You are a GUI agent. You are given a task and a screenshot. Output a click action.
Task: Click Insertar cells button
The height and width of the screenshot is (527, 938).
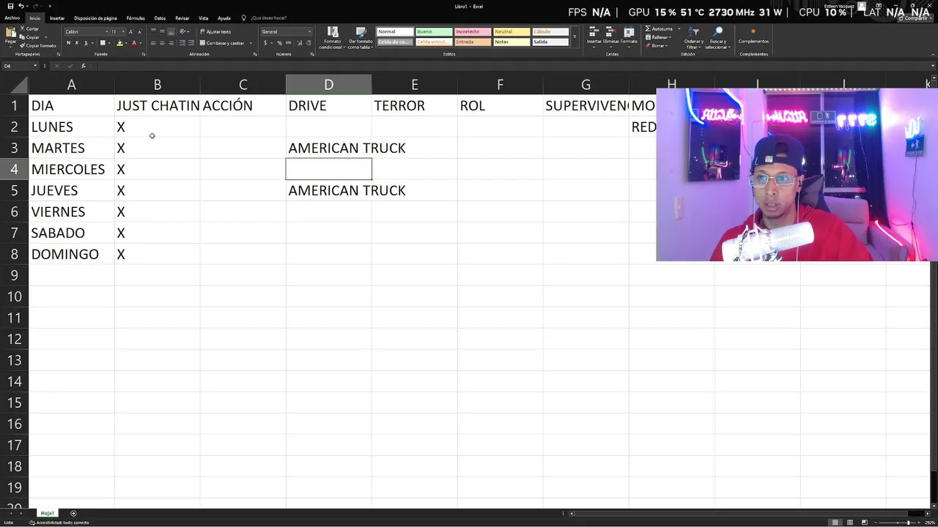594,38
